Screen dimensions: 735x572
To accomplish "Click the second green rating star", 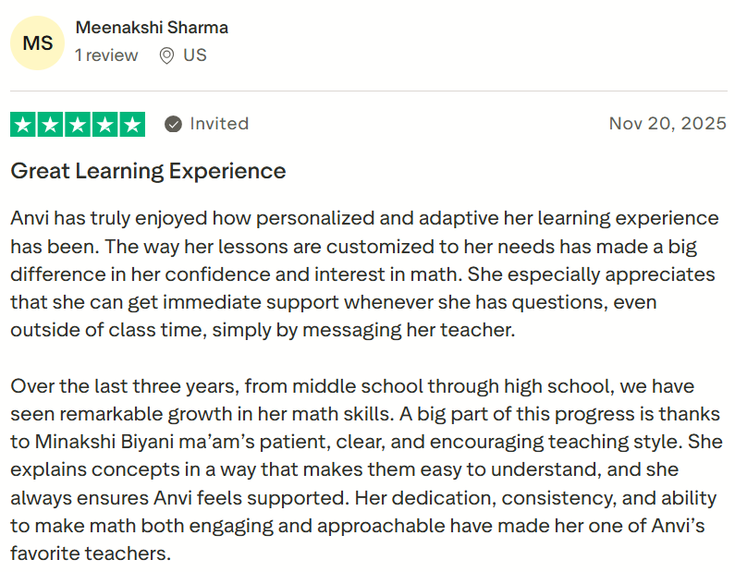I will coord(51,124).
